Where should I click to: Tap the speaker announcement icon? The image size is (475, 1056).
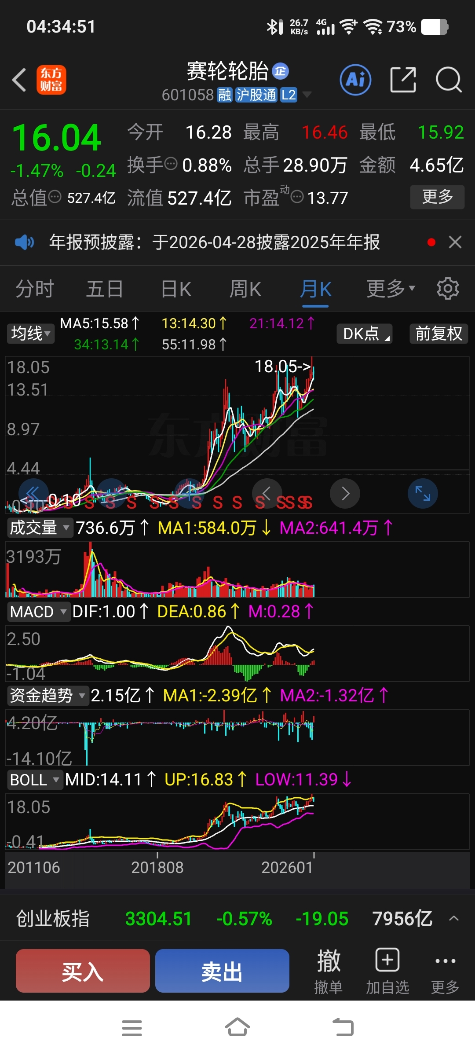point(25,242)
